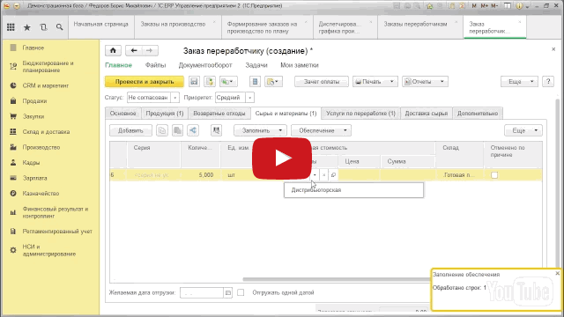The image size is (564, 317).
Task: Save document with the floppy disk icon
Action: pos(194,82)
